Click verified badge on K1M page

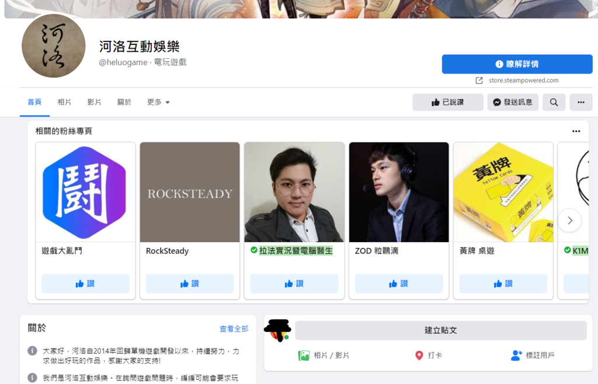pyautogui.click(x=568, y=250)
